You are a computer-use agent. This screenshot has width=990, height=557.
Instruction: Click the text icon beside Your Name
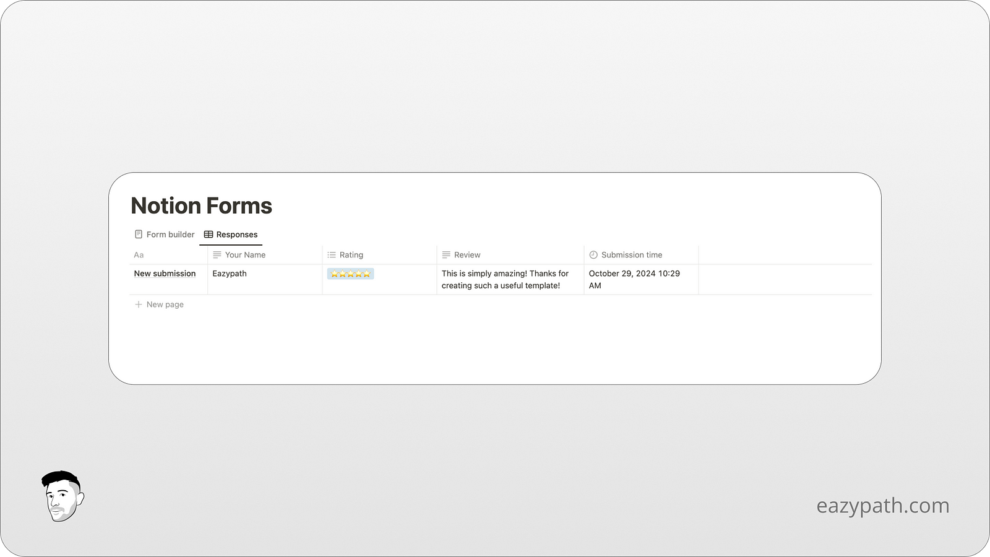(x=217, y=254)
